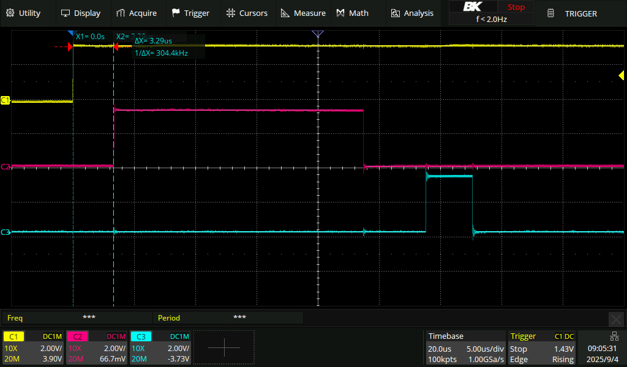Image resolution: width=627 pixels, height=367 pixels.
Task: Toggle the pink C2 channel badge
Action: click(77, 336)
